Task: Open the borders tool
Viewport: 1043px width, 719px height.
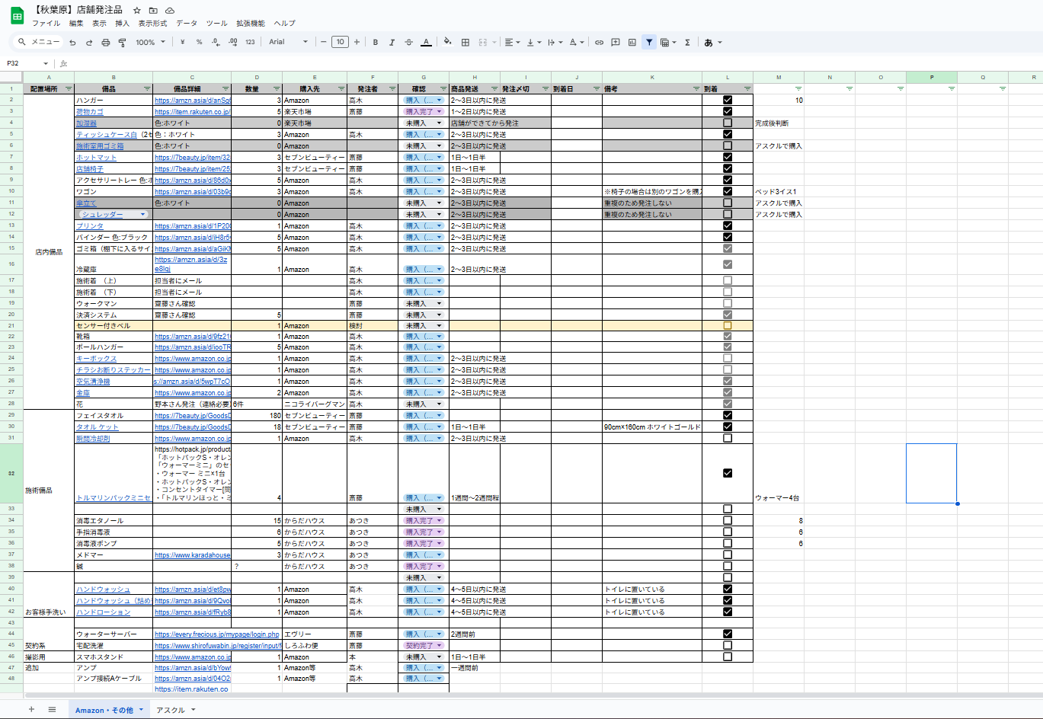Action: (x=466, y=43)
